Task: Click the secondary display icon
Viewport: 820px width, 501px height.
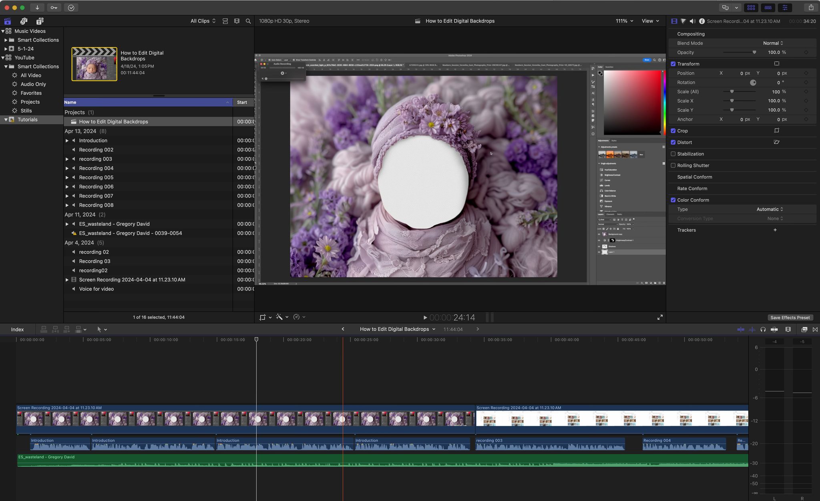Action: [x=725, y=8]
